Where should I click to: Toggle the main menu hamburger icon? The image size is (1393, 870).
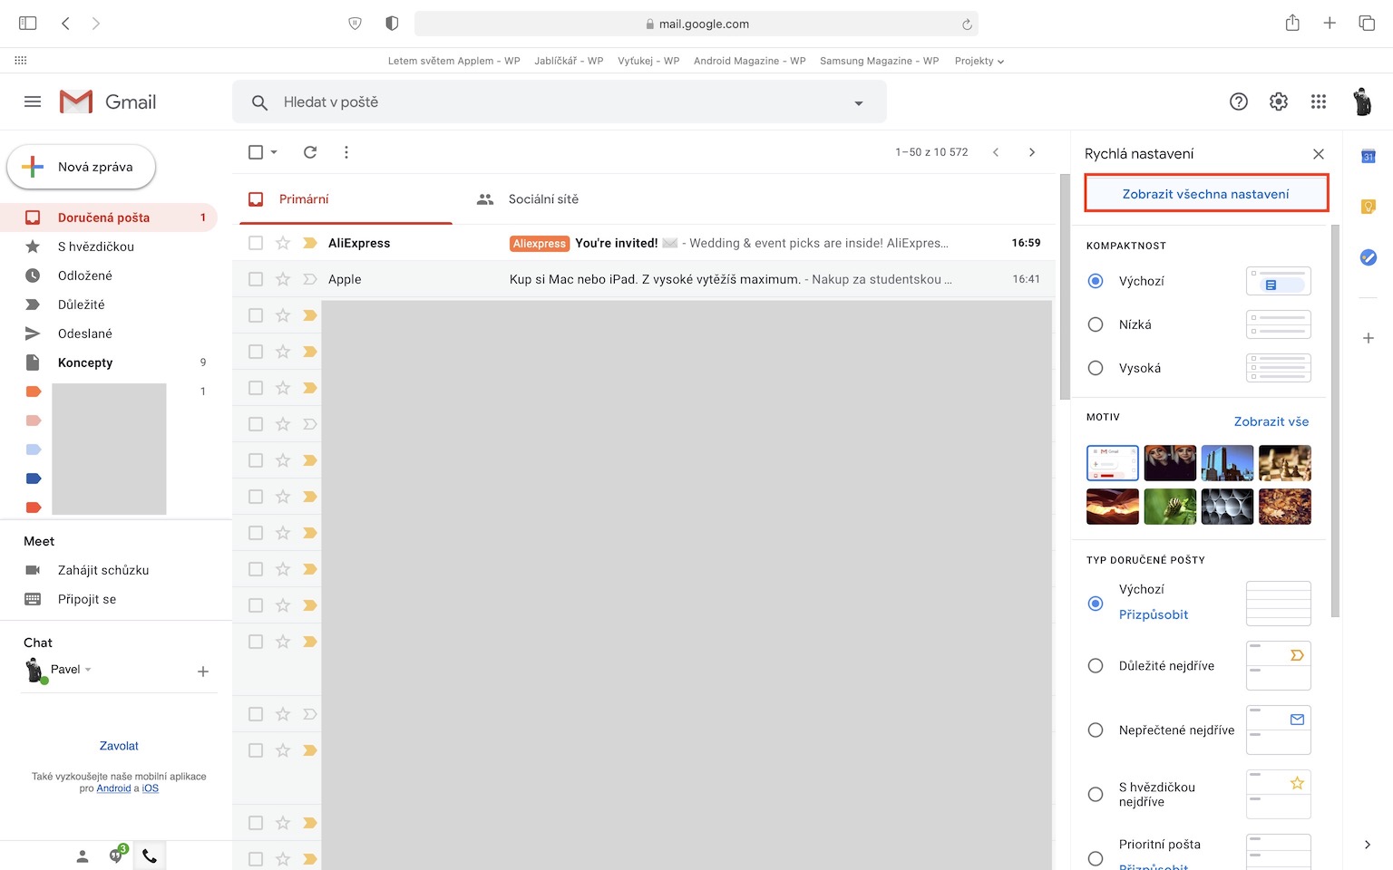tap(33, 101)
